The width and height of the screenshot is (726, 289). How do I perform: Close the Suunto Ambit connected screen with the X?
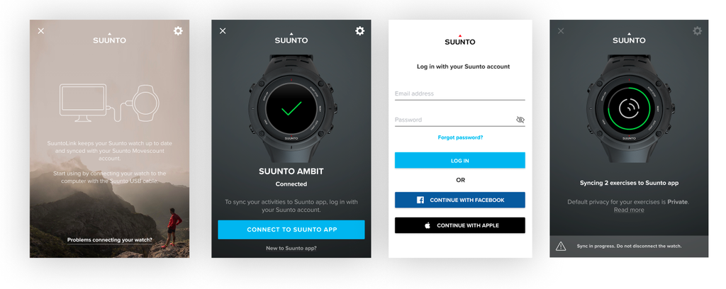pos(223,31)
